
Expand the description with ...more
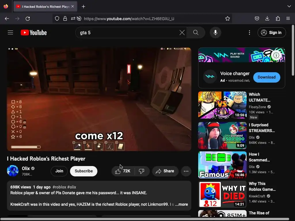pyautogui.click(x=181, y=204)
